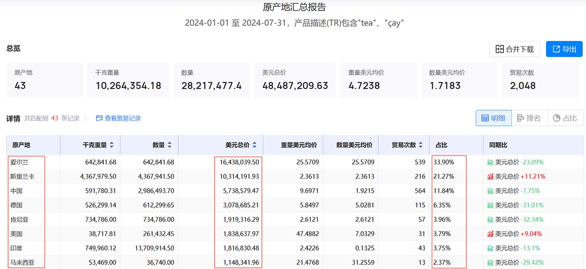Viewport: 586px width, 269px height.
Task: Select the 印度 origin cell
Action: (x=33, y=248)
